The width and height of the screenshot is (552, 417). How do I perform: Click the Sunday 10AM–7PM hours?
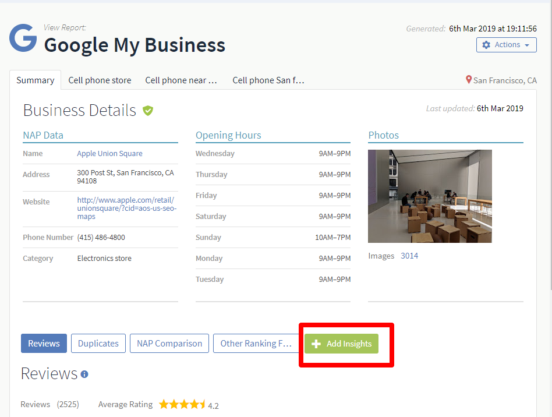pos(332,238)
